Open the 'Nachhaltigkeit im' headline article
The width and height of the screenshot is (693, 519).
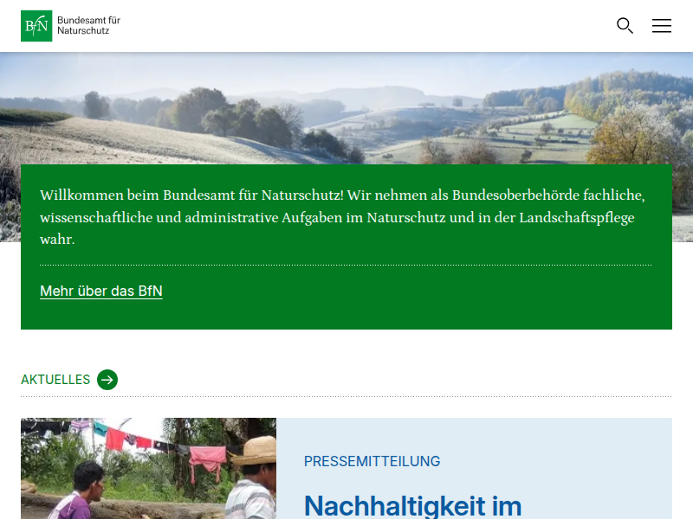pos(412,505)
